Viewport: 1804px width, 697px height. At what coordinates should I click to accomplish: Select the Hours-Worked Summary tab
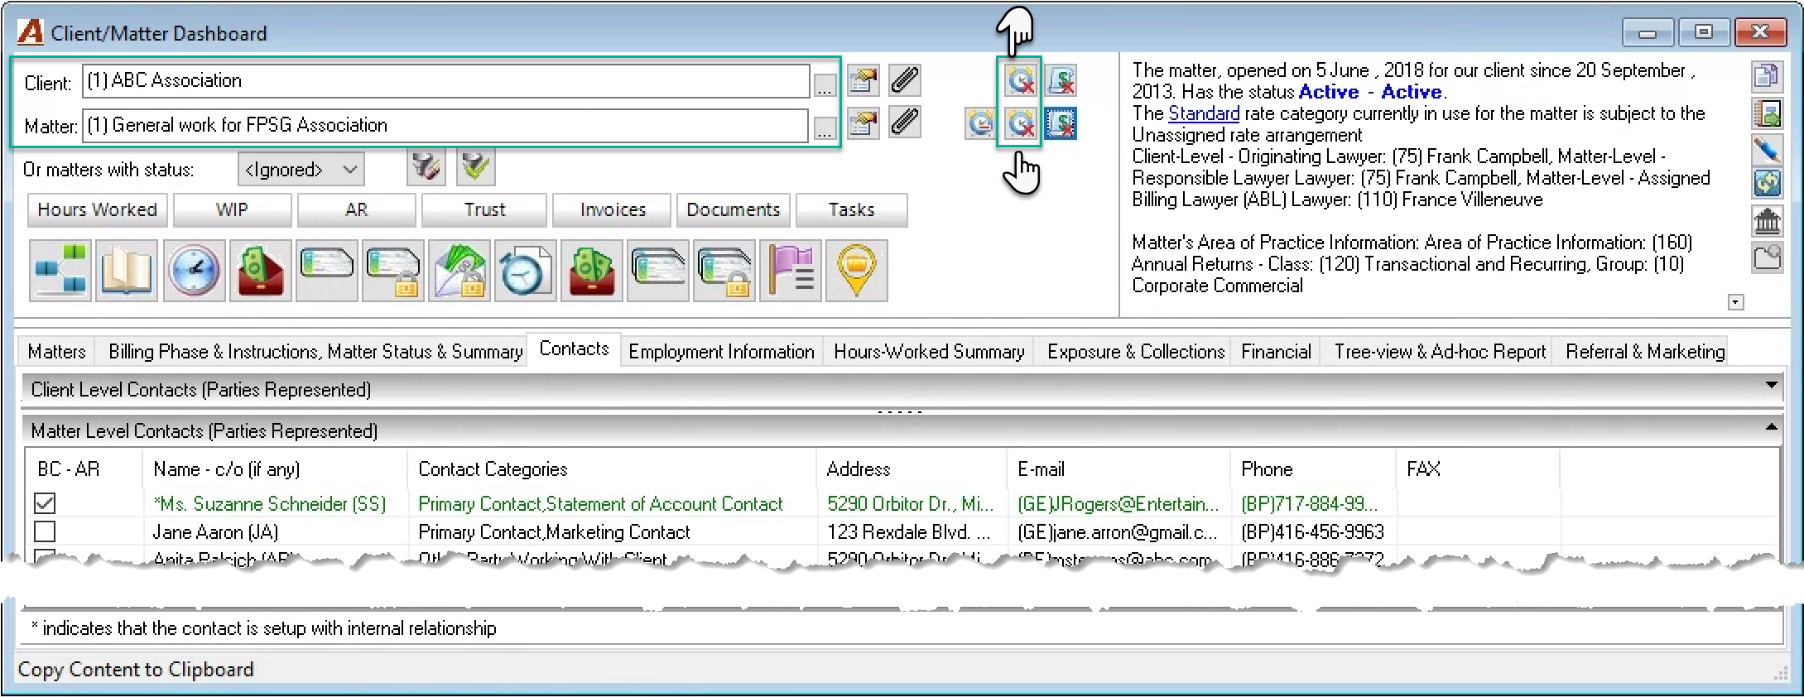pyautogui.click(x=929, y=352)
